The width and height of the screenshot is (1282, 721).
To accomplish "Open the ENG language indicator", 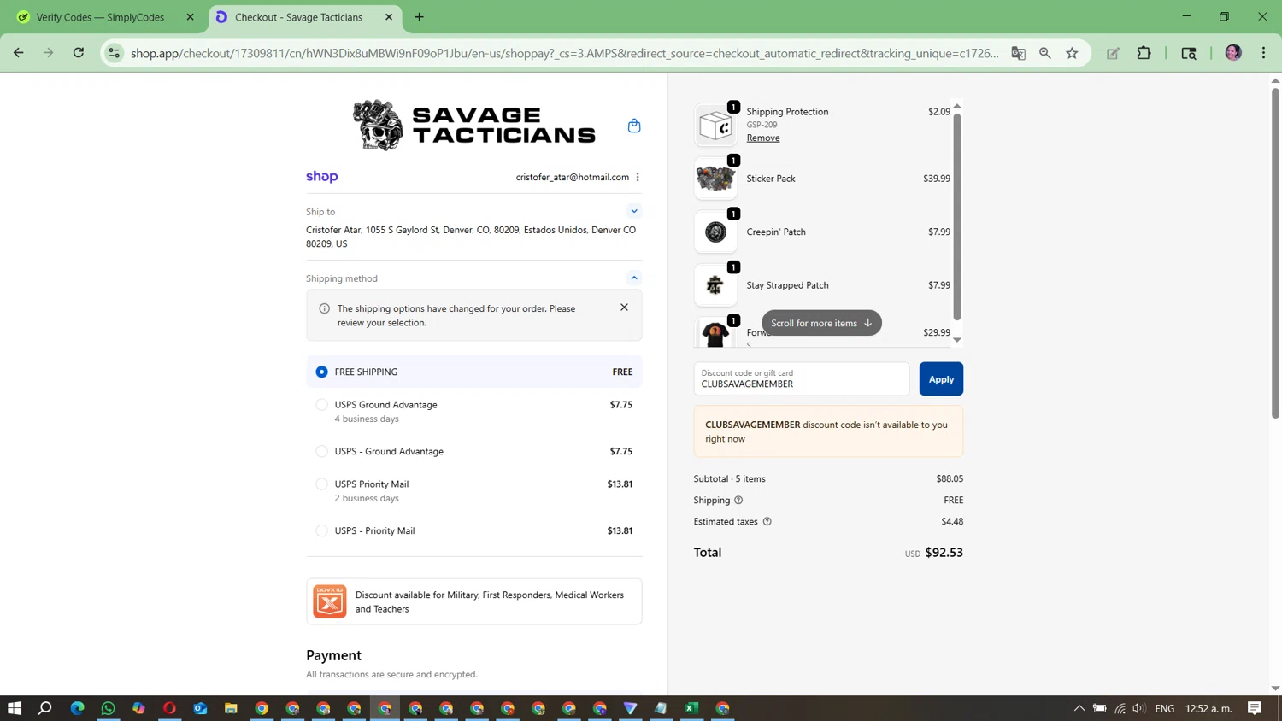I will (1164, 708).
